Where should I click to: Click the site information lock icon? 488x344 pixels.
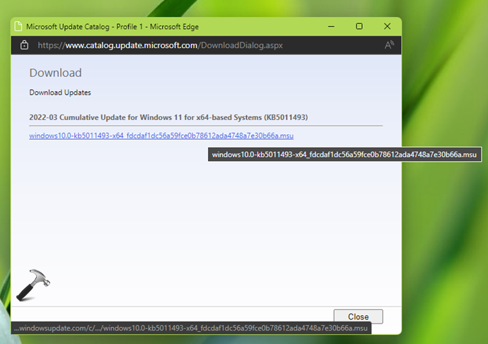coord(24,45)
